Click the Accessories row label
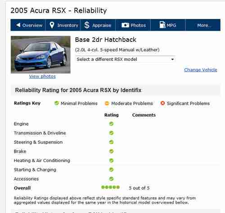Viewport: 225px width, 213px height. coord(26,179)
